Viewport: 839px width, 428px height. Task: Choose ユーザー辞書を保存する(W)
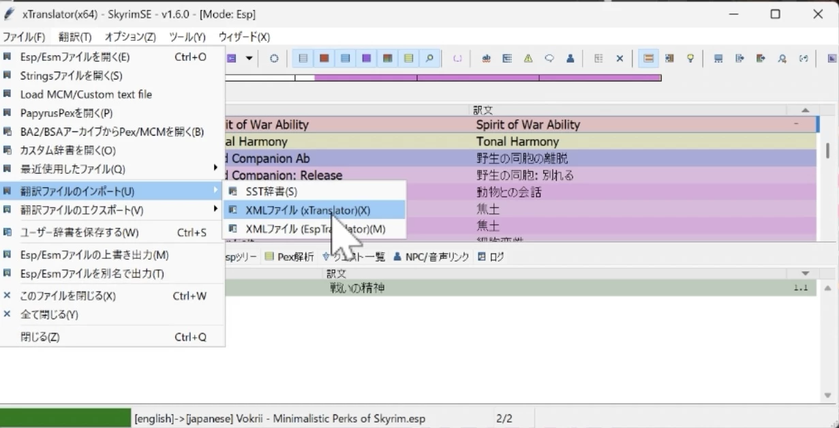click(112, 232)
